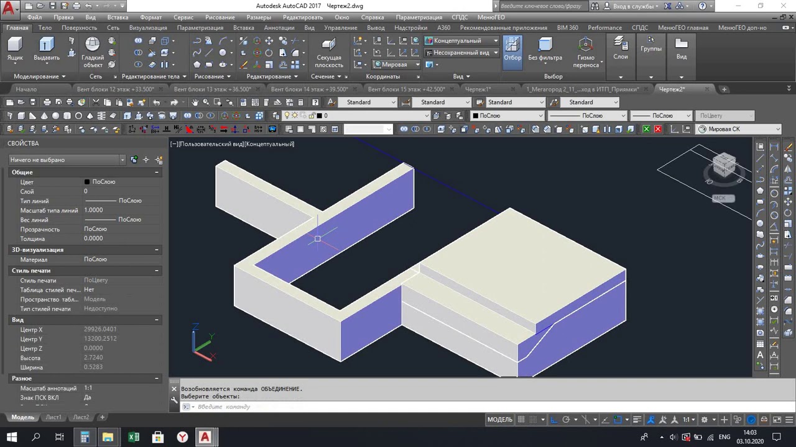Click the ENG language indicator in tray
This screenshot has width=796, height=447.
[724, 437]
